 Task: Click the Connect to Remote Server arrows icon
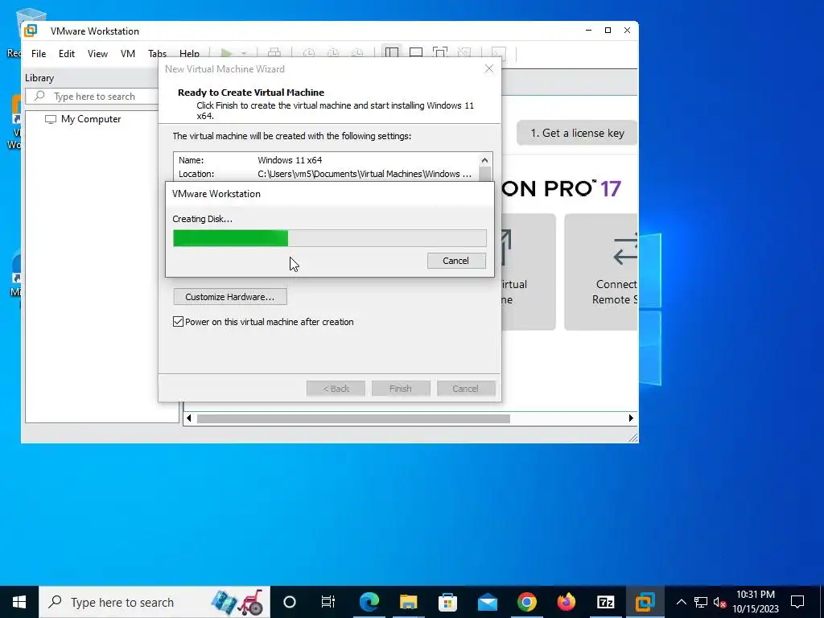coord(625,250)
